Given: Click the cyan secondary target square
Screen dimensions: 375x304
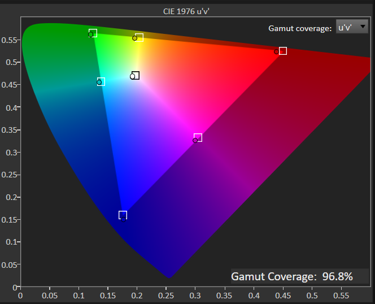Looking at the screenshot, I should (101, 81).
